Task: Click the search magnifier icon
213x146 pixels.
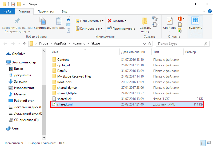Action: 206,44
